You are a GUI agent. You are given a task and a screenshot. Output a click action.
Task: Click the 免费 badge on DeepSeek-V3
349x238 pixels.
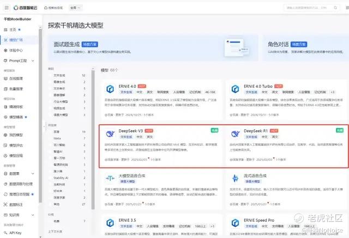214,130
